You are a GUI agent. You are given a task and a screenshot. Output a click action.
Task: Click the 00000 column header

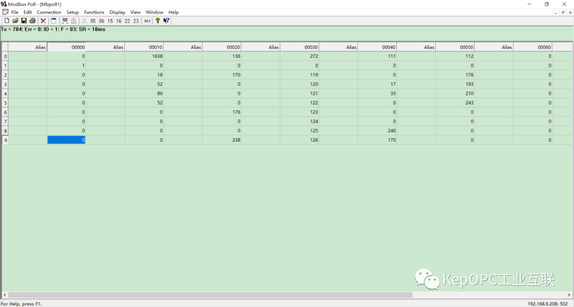(66, 47)
